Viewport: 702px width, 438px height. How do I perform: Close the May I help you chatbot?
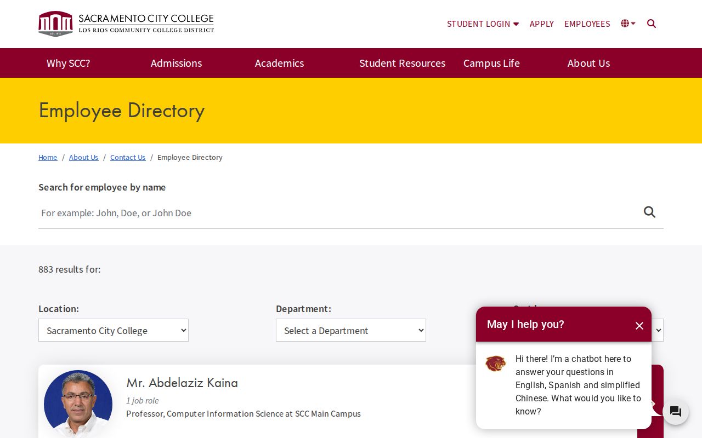[639, 326]
